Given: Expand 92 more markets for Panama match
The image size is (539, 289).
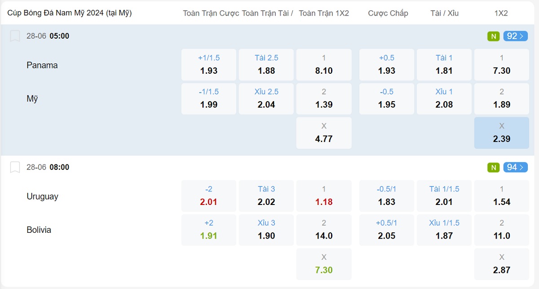Looking at the screenshot, I should tap(515, 36).
